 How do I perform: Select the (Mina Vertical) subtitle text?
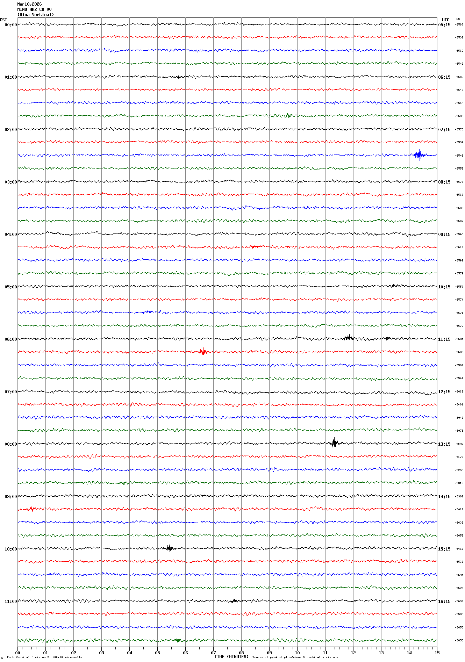(x=36, y=15)
